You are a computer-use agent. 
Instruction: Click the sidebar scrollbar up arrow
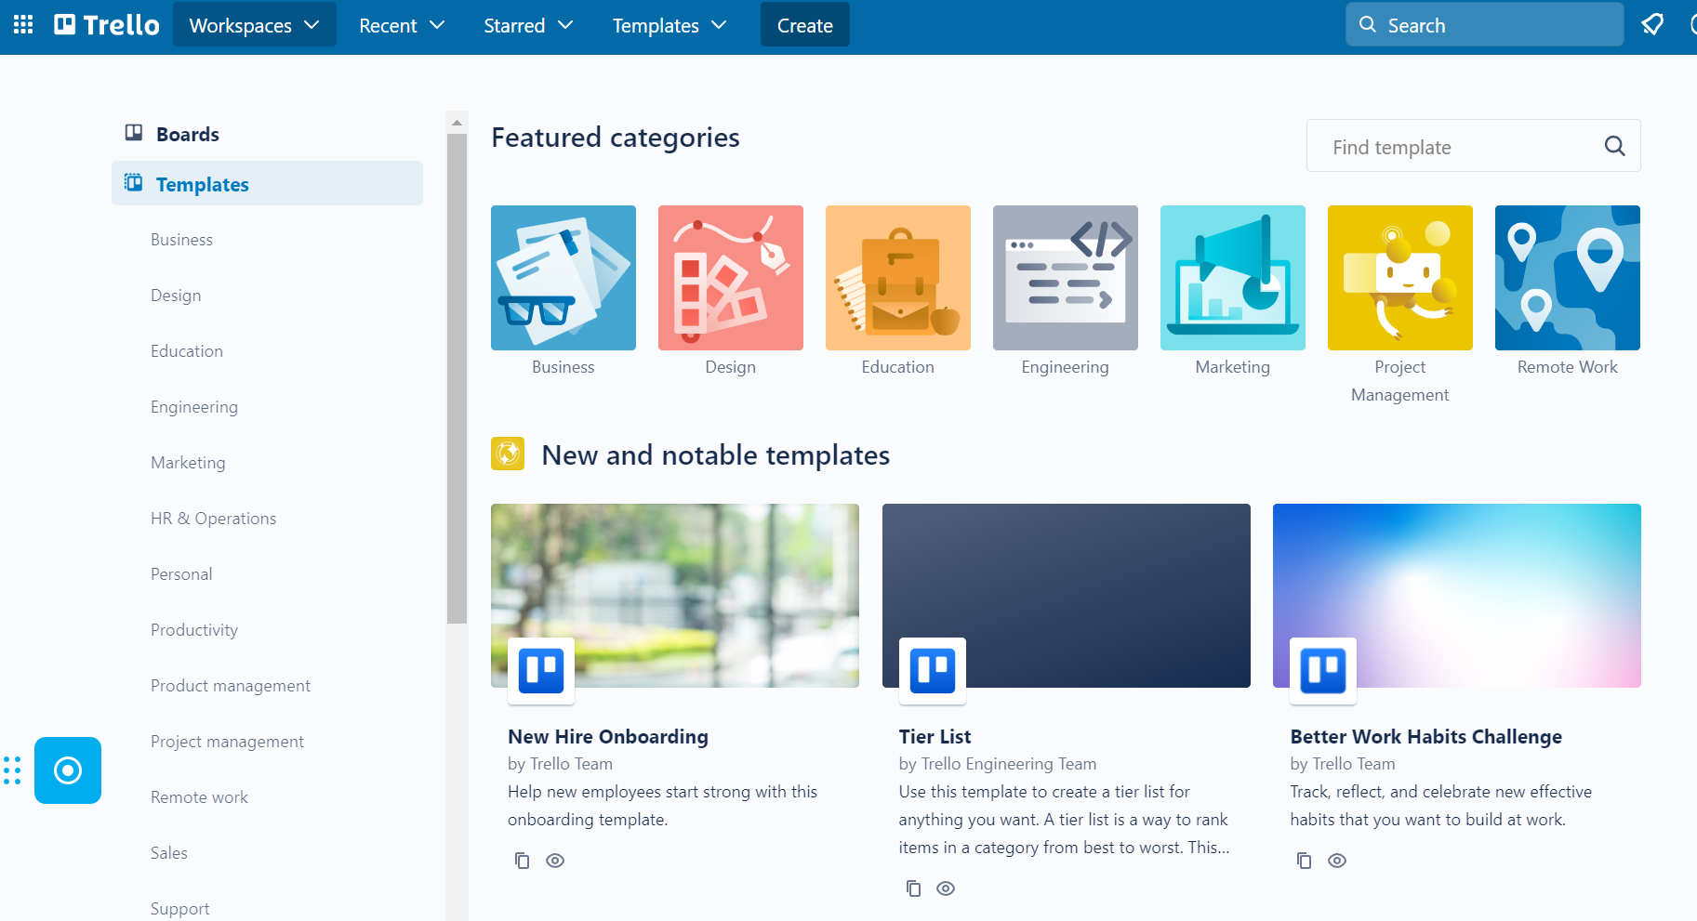tap(457, 123)
